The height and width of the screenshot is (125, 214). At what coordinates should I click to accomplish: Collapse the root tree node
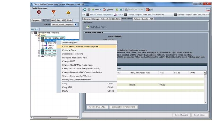pyautogui.click(x=36, y=35)
